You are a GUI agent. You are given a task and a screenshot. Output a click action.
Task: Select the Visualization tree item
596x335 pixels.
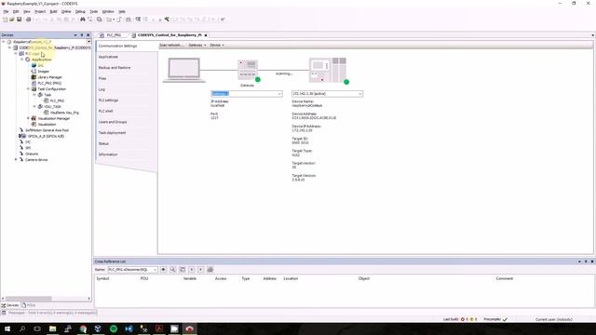pyautogui.click(x=47, y=124)
